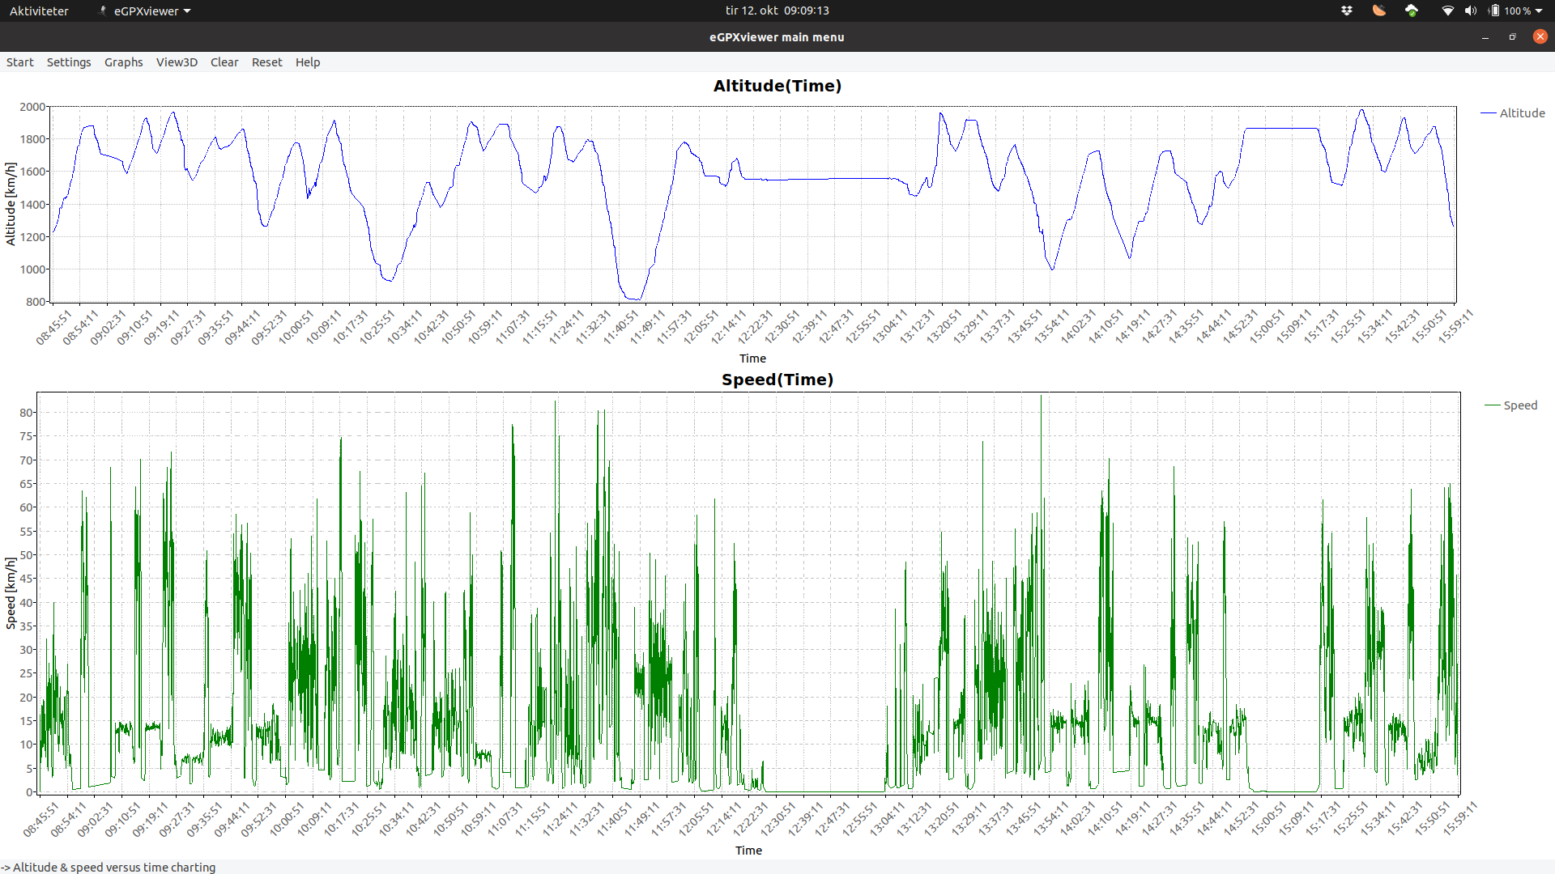
Task: Click the Speed(Time) chart title
Action: (777, 380)
